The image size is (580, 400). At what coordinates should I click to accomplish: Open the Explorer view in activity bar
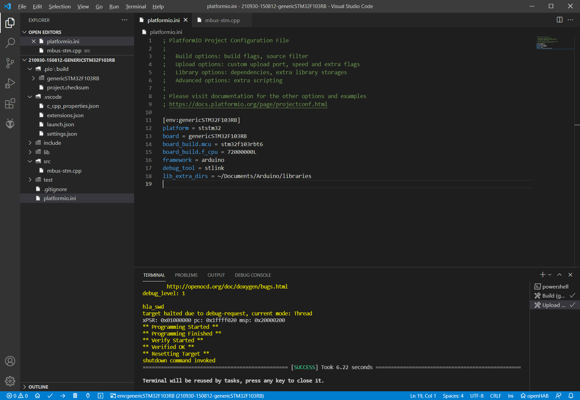[x=10, y=23]
